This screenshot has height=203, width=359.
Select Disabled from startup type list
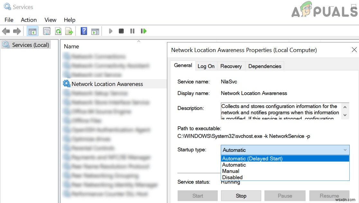pyautogui.click(x=232, y=177)
